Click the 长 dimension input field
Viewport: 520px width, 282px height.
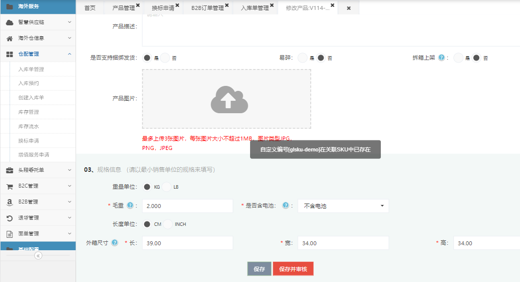point(187,243)
